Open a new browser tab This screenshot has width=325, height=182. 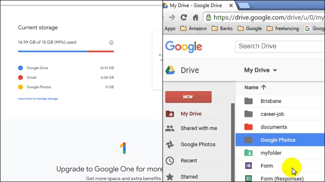(244, 6)
